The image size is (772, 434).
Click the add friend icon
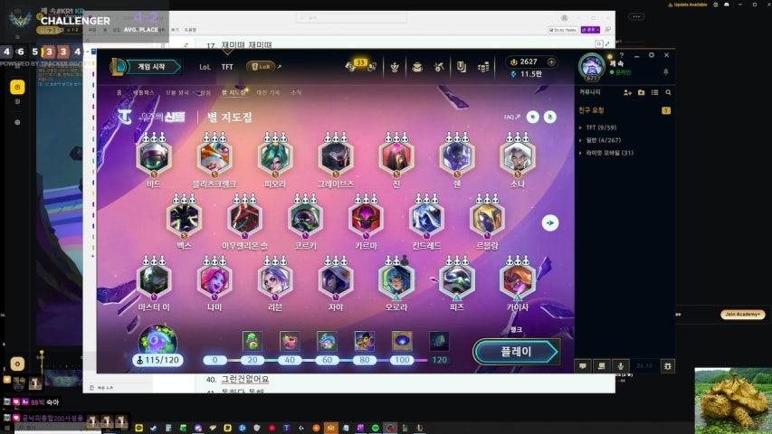click(628, 92)
